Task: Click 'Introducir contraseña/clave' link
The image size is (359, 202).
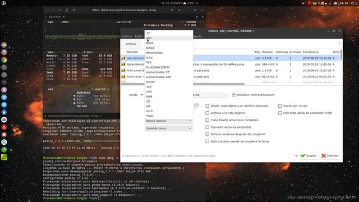Action: click(x=255, y=95)
